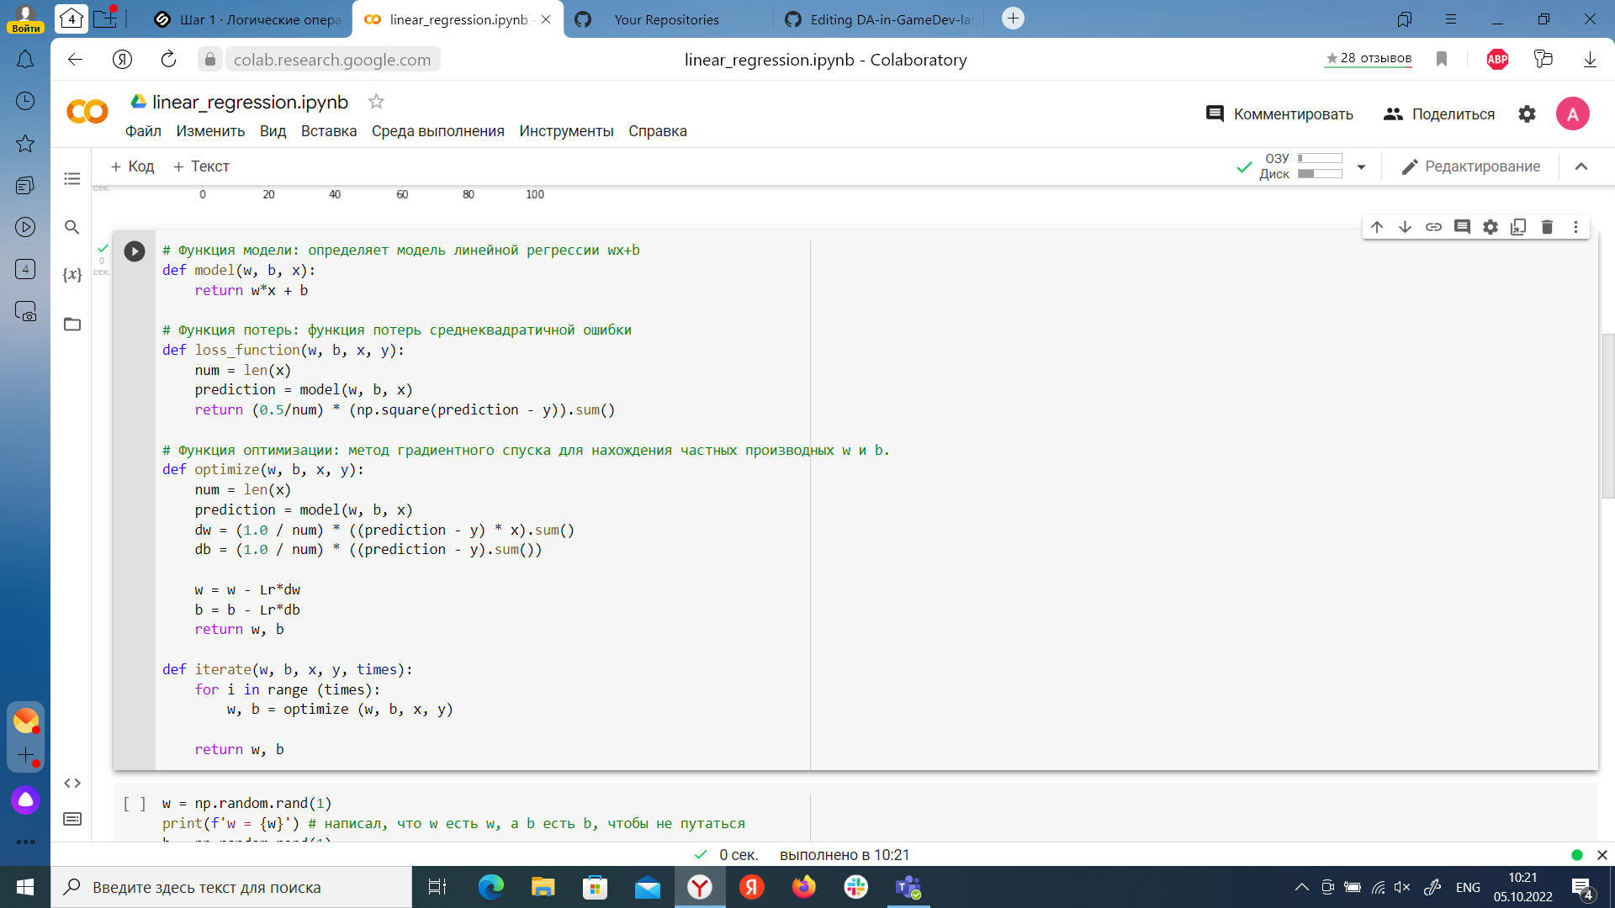Screen dimensions: 1615x908
Task: Mirror the cell in a tab
Action: click(1518, 226)
